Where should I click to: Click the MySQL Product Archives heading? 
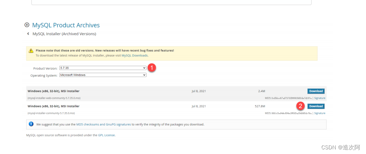click(66, 25)
